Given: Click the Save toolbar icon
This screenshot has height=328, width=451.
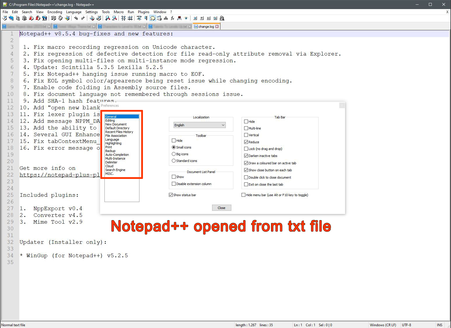Looking at the screenshot, I should tap(18, 18).
